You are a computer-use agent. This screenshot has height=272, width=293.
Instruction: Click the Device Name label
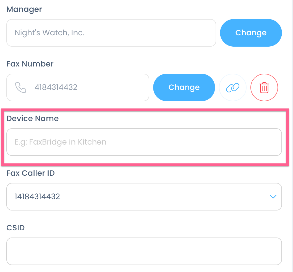(x=33, y=118)
